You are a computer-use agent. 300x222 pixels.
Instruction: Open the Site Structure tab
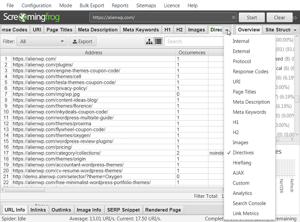(x=278, y=30)
